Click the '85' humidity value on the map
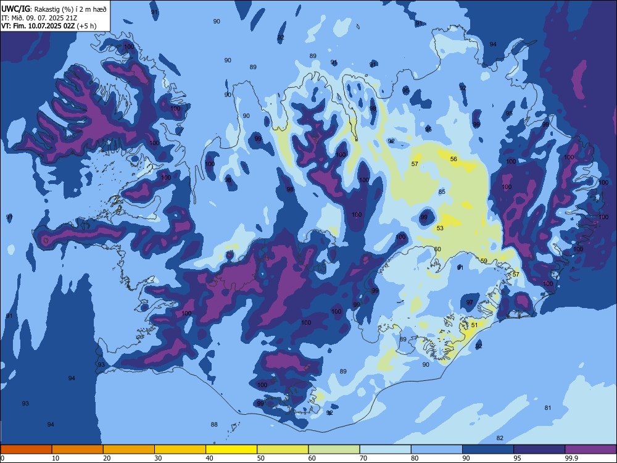This screenshot has height=463, width=617. coord(442,192)
